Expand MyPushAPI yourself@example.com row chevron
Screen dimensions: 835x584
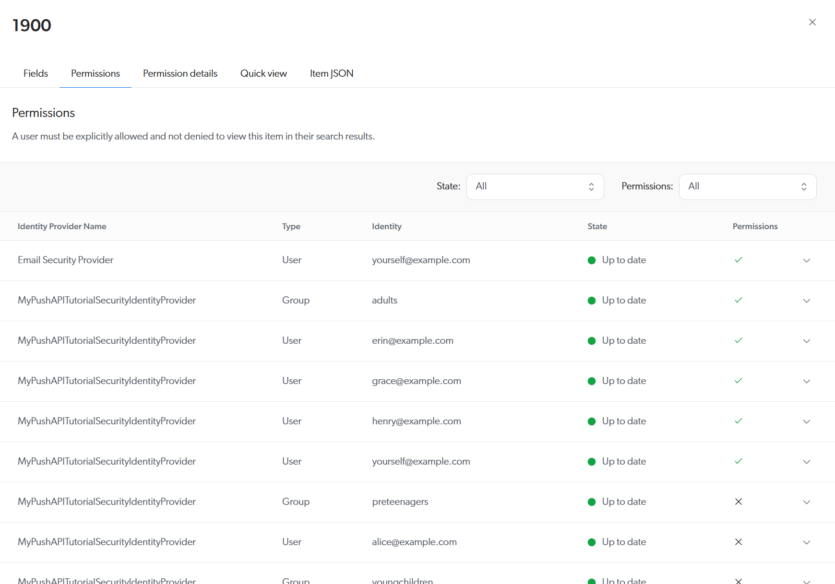(x=807, y=462)
